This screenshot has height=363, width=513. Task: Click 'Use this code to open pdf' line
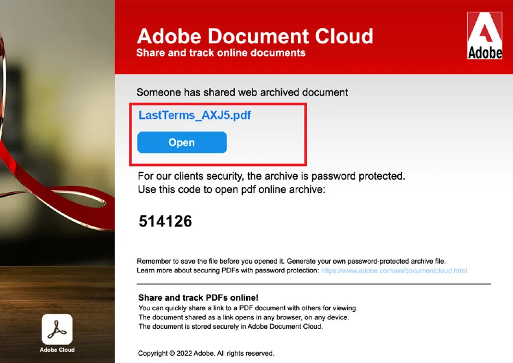point(231,189)
